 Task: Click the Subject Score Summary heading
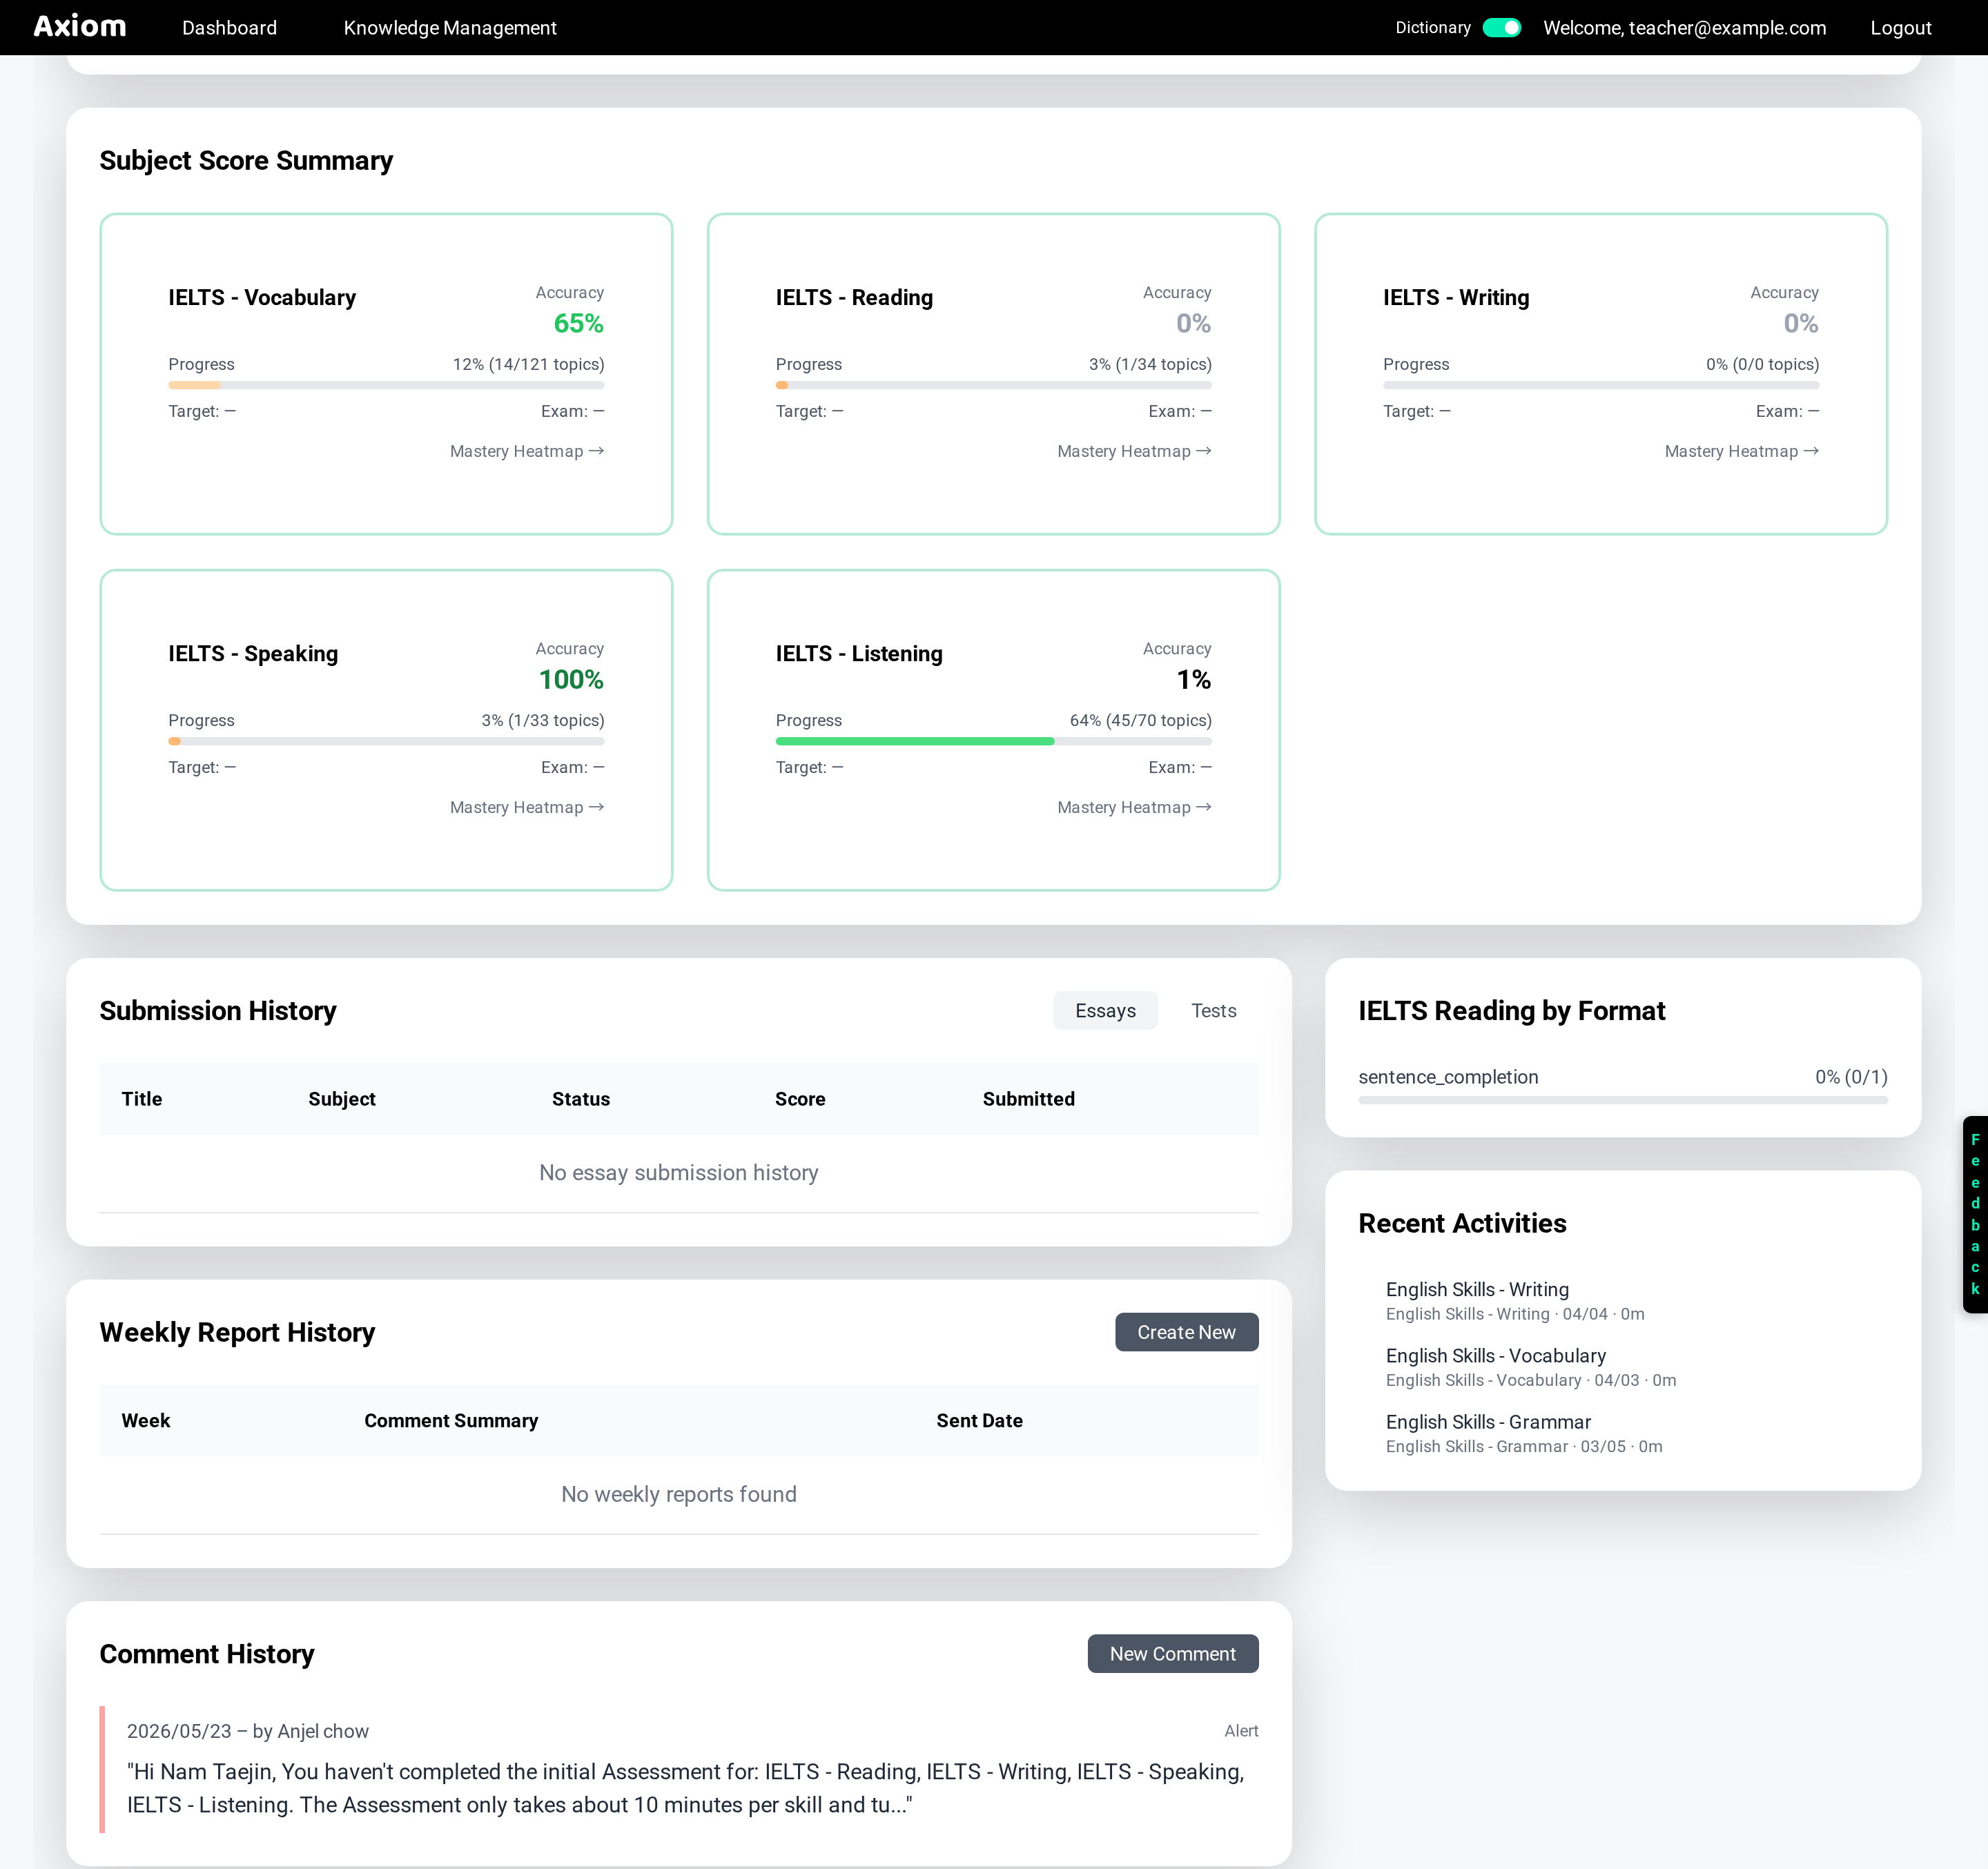tap(246, 160)
